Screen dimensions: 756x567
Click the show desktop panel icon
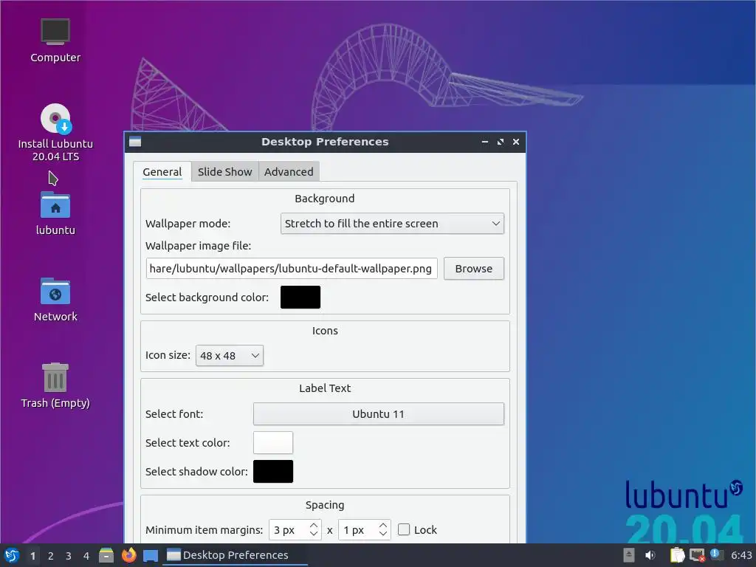151,556
